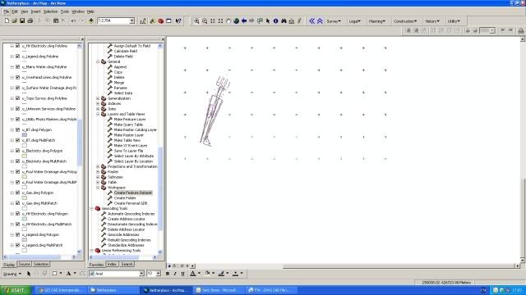
Task: Click Fixed Zoom Out icon
Action: click(220, 21)
